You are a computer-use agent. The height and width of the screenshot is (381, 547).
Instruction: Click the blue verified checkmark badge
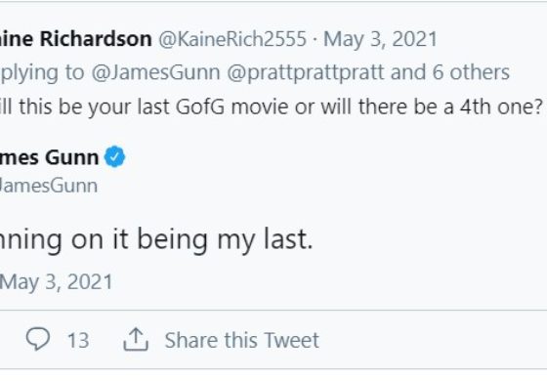(115, 156)
